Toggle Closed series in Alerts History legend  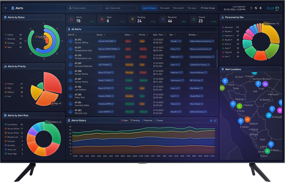pyautogui.click(x=159, y=121)
